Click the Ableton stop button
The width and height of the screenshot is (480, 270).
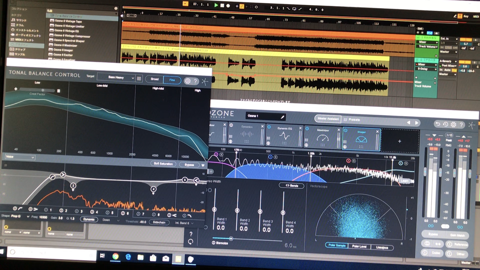click(222, 6)
